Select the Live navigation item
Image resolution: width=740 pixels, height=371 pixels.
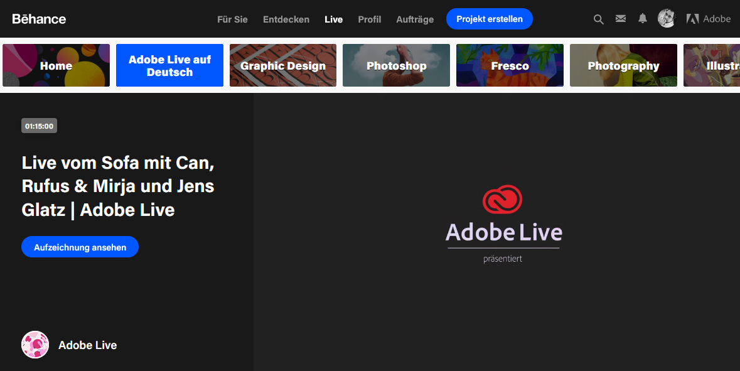(333, 19)
